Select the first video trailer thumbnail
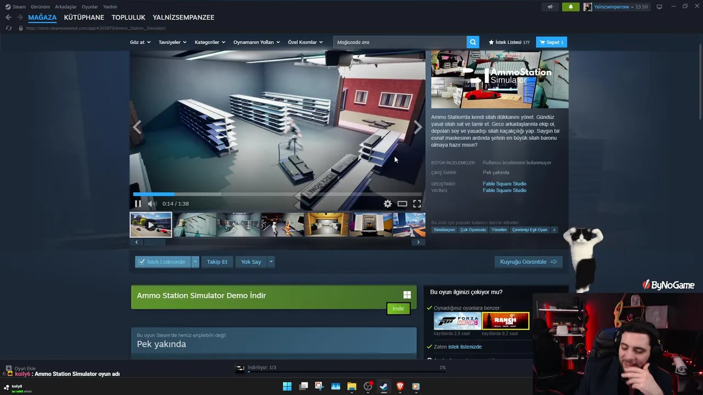Viewport: 703px width, 395px height. tap(151, 225)
